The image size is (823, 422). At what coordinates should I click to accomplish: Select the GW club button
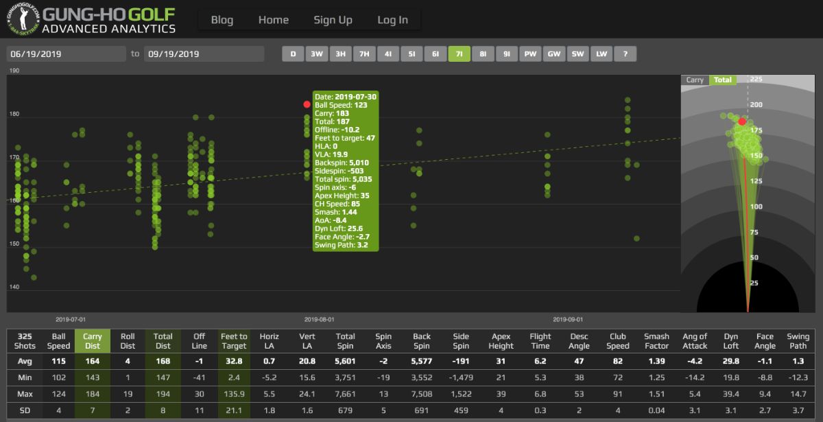[553, 54]
